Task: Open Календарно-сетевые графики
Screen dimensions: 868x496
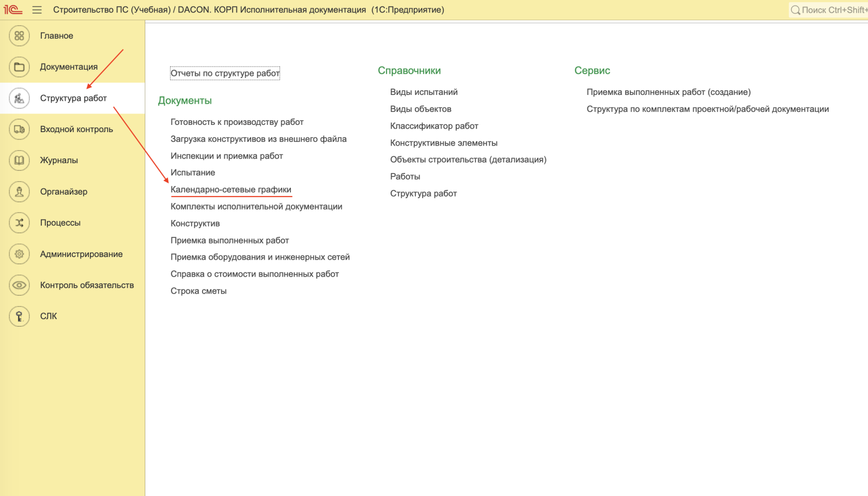Action: (231, 189)
